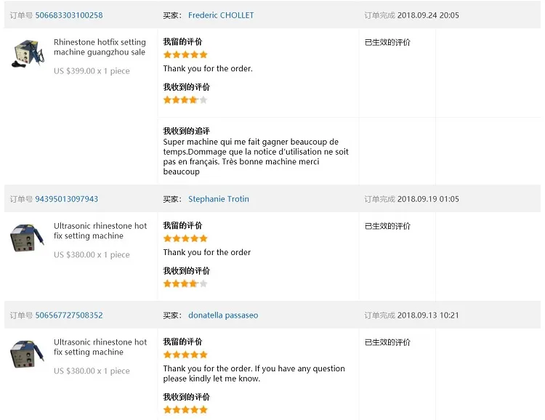Open order number 506683303100258
The image size is (545, 420).
point(69,15)
